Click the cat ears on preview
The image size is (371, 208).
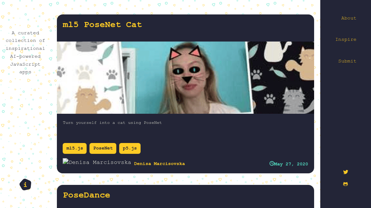185,52
